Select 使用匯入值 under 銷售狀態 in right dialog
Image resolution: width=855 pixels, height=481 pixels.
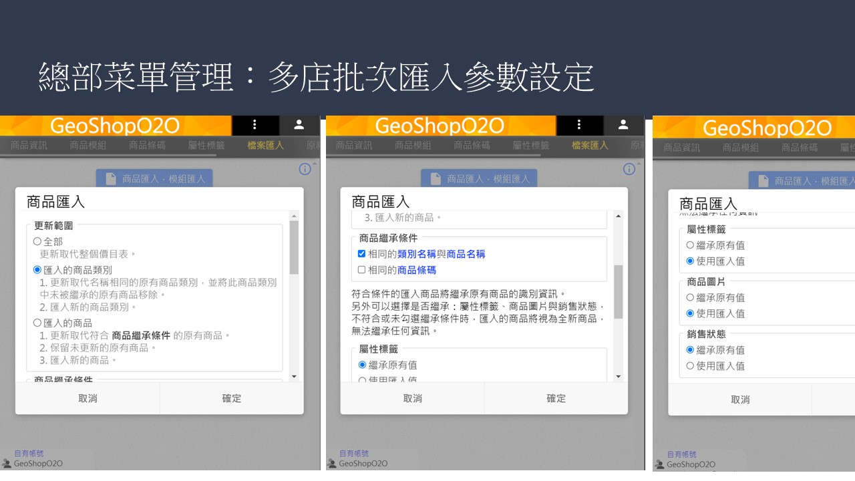click(690, 366)
